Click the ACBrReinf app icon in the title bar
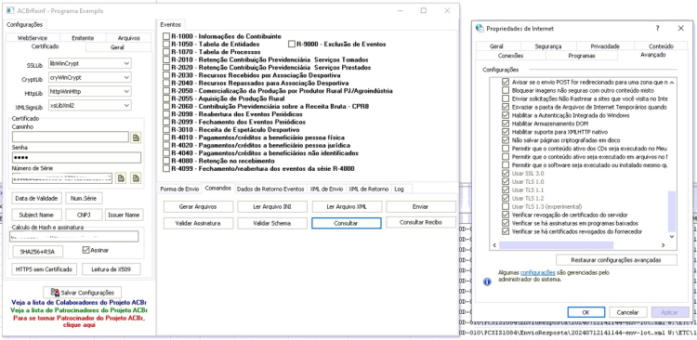This screenshot has height=340, width=697. pyautogui.click(x=10, y=10)
